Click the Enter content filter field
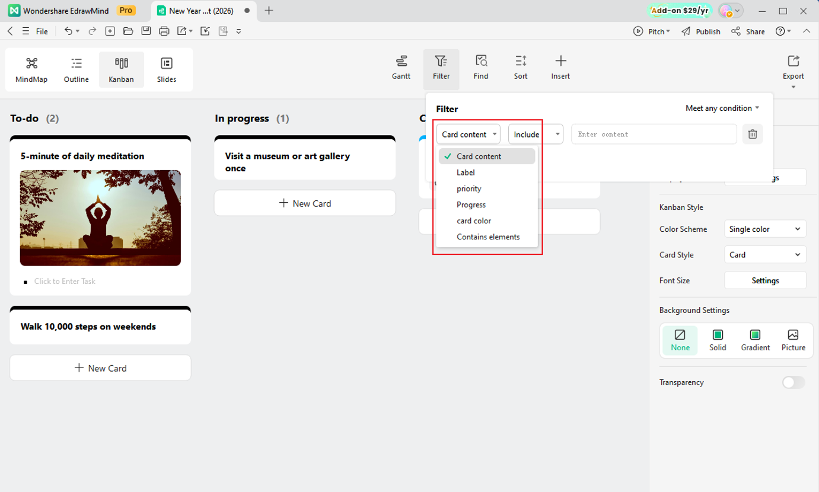819x492 pixels. pyautogui.click(x=654, y=135)
